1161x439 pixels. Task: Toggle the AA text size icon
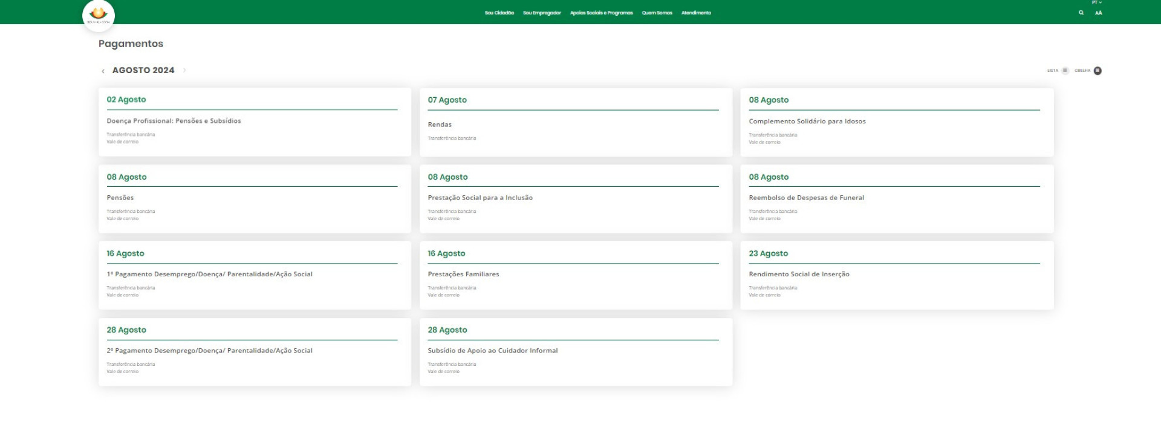(x=1099, y=13)
